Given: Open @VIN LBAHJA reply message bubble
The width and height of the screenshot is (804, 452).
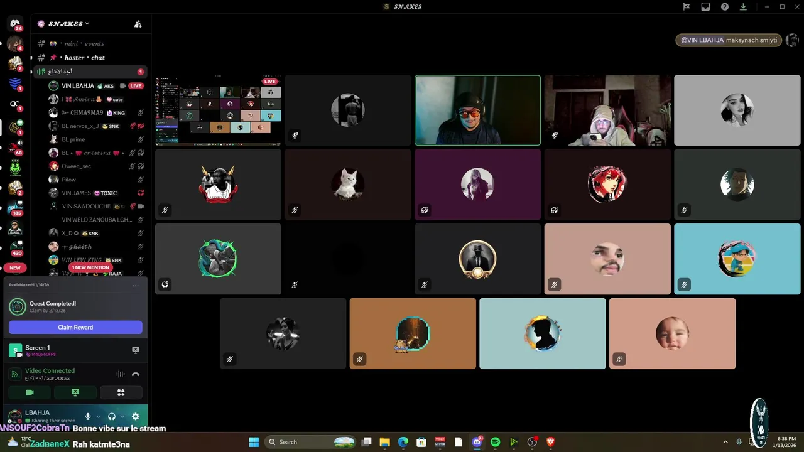Looking at the screenshot, I should pos(729,40).
